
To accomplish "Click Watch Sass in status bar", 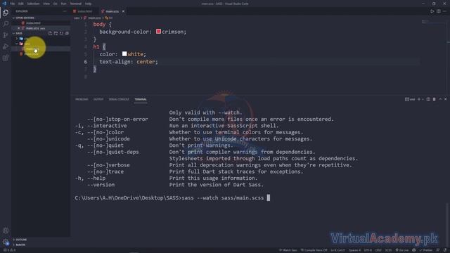I will point(288,250).
